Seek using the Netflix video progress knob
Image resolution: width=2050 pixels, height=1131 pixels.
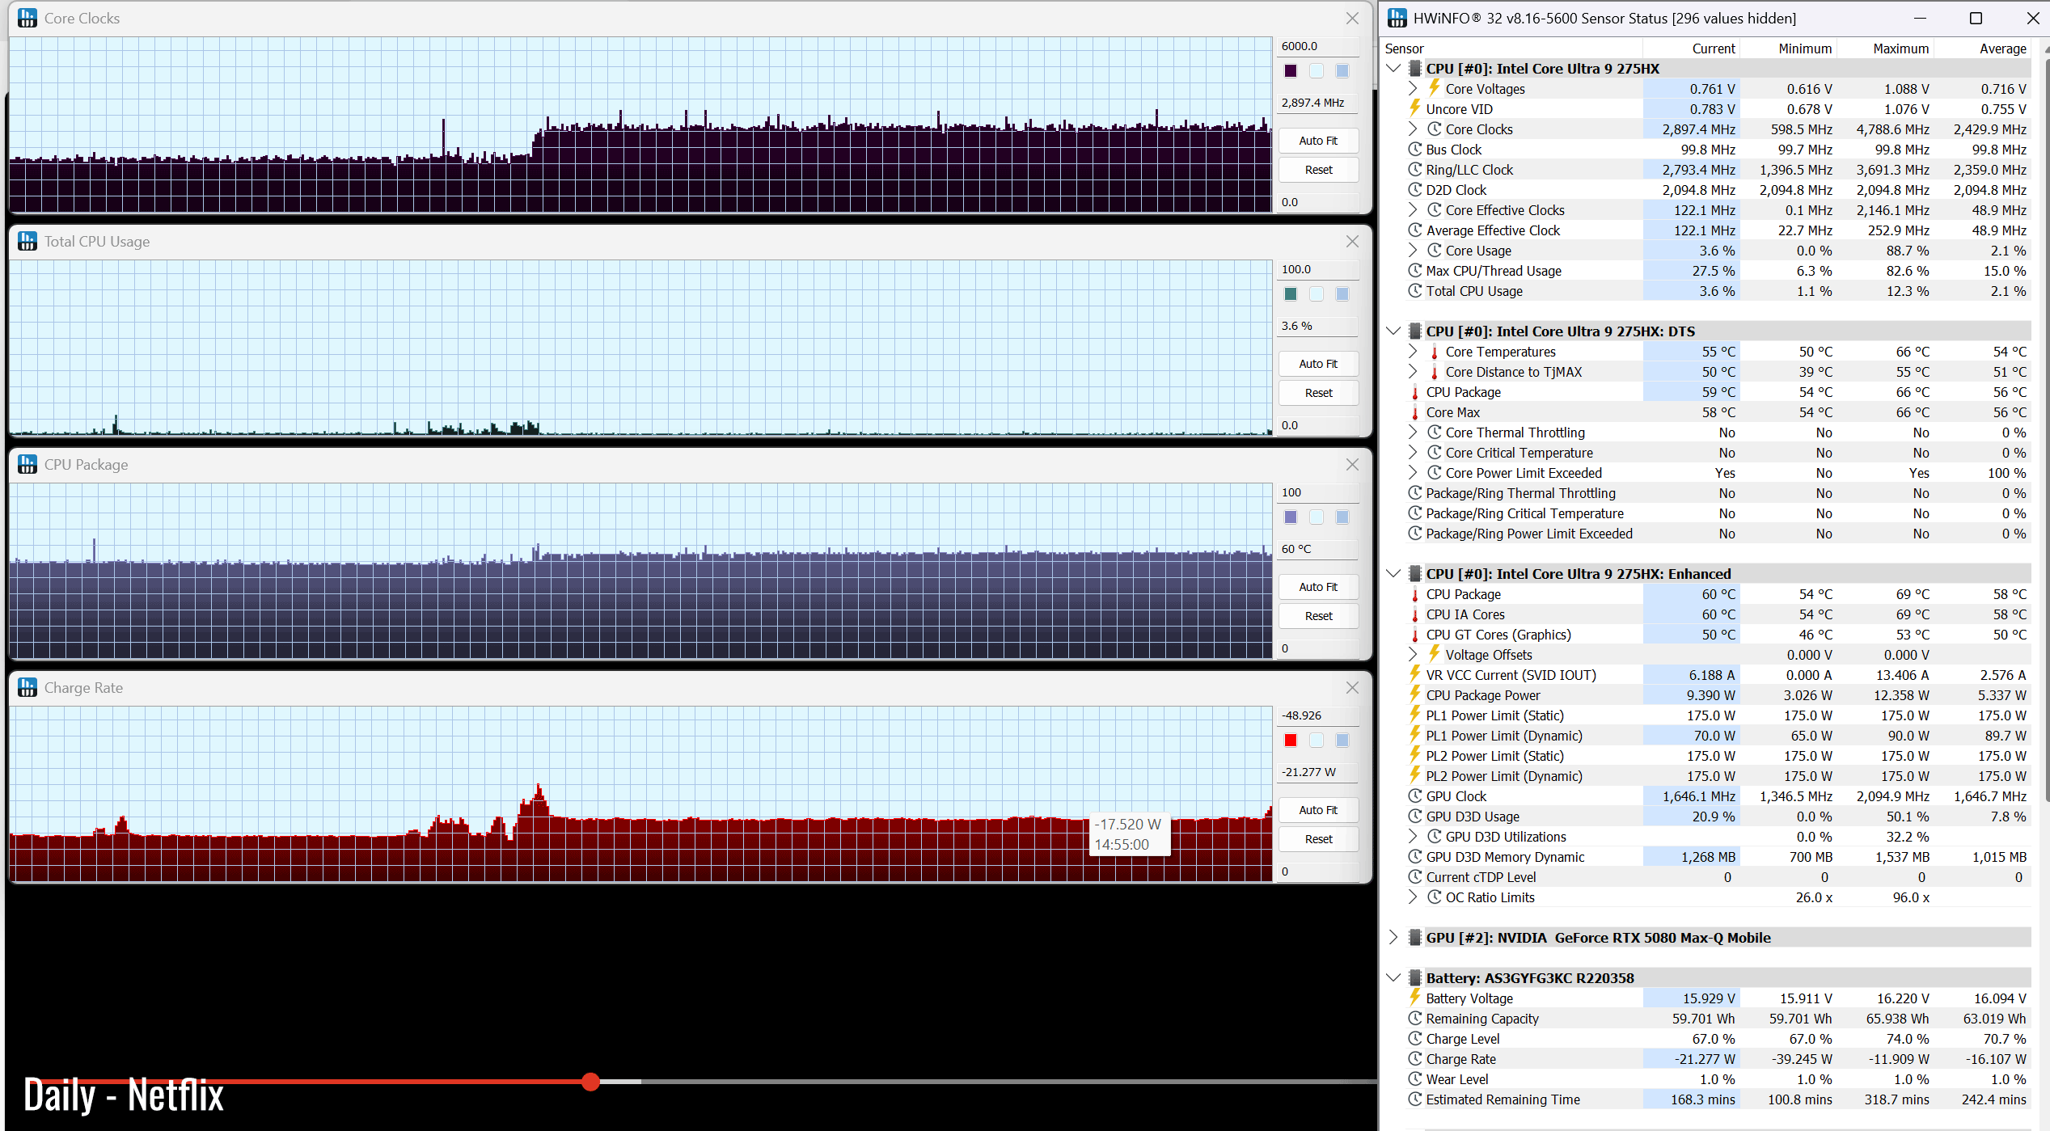coord(591,1082)
